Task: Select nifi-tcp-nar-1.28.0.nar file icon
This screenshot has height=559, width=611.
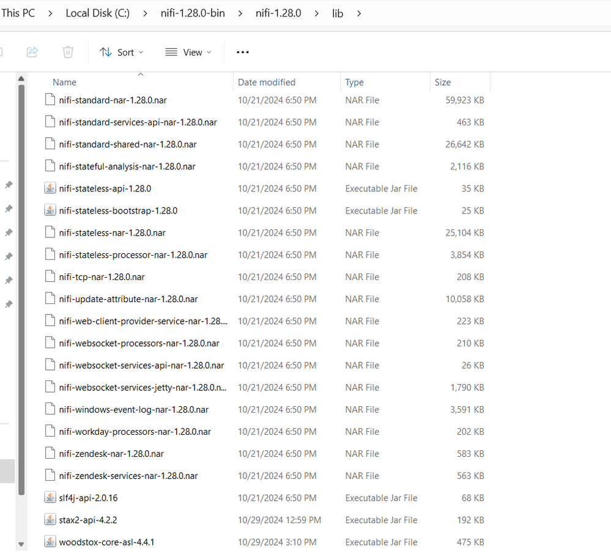Action: pyautogui.click(x=50, y=276)
